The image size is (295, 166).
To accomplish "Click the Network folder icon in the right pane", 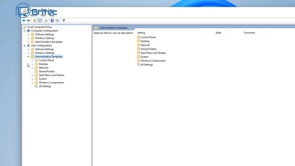I will coord(138,45).
